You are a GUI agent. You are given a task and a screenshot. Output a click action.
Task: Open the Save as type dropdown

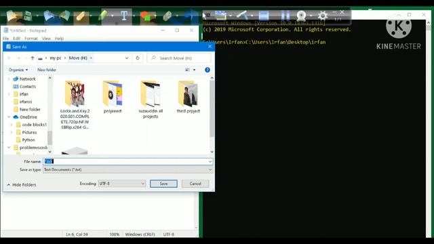[x=210, y=169]
